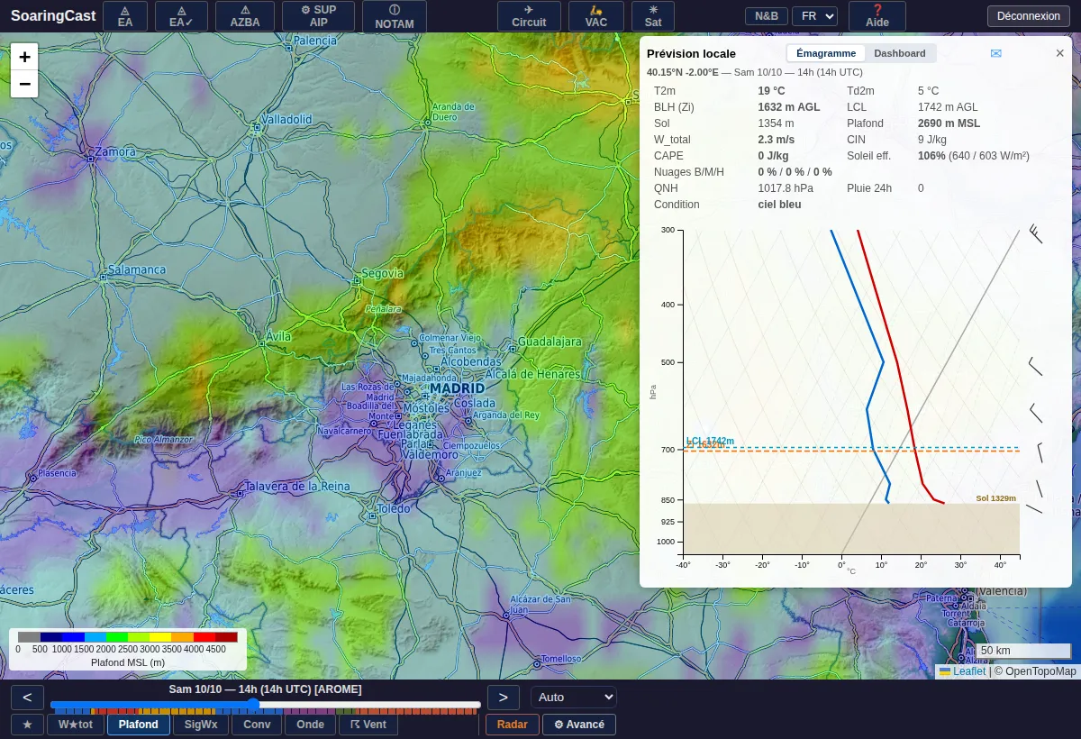Open the Circuit airplane tool
The height and width of the screenshot is (739, 1081).
click(529, 16)
